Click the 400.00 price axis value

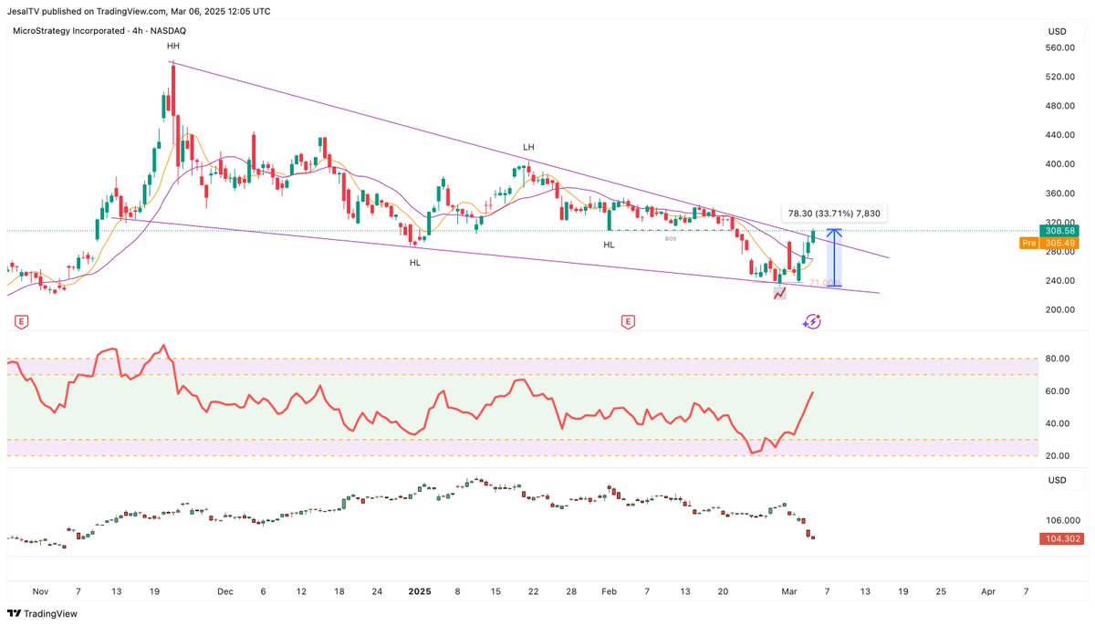[1060, 164]
